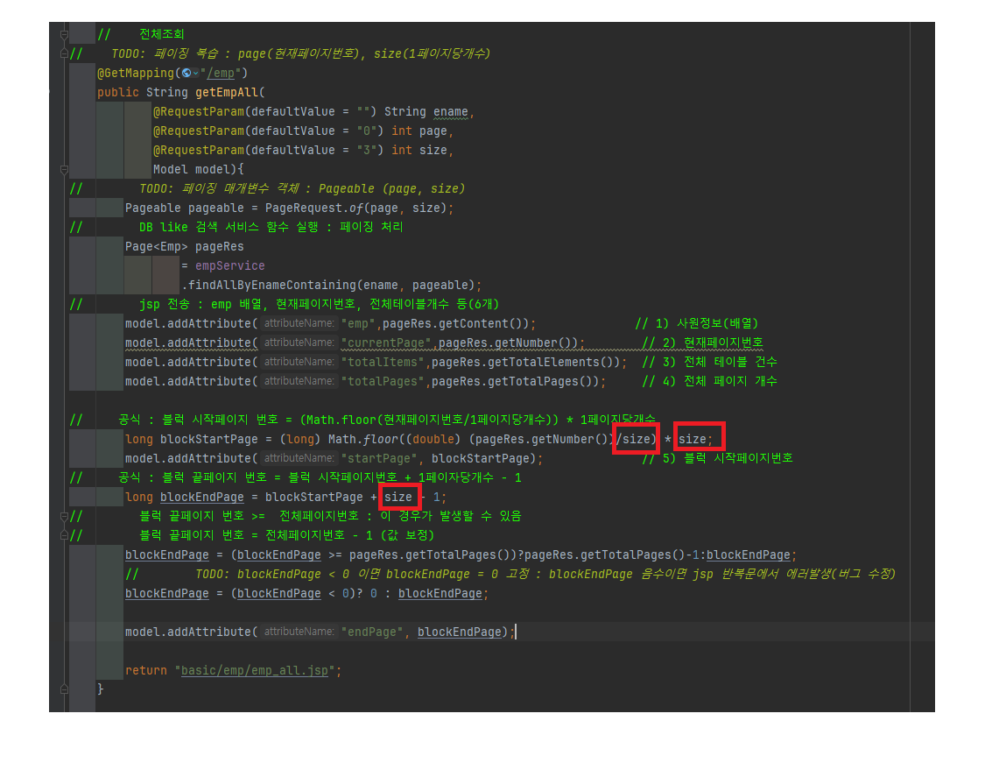Click the getEmpAll method name

pyautogui.click(x=227, y=93)
